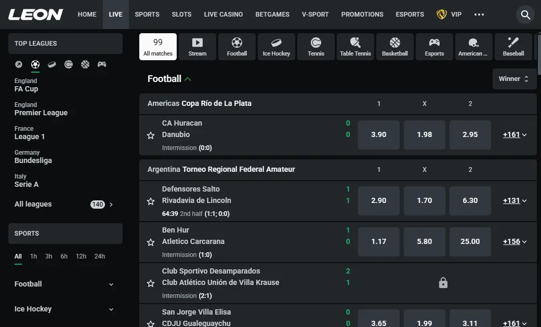Click the top leagues arrow-circle icon
Image resolution: width=541 pixels, height=327 pixels.
coord(19,64)
